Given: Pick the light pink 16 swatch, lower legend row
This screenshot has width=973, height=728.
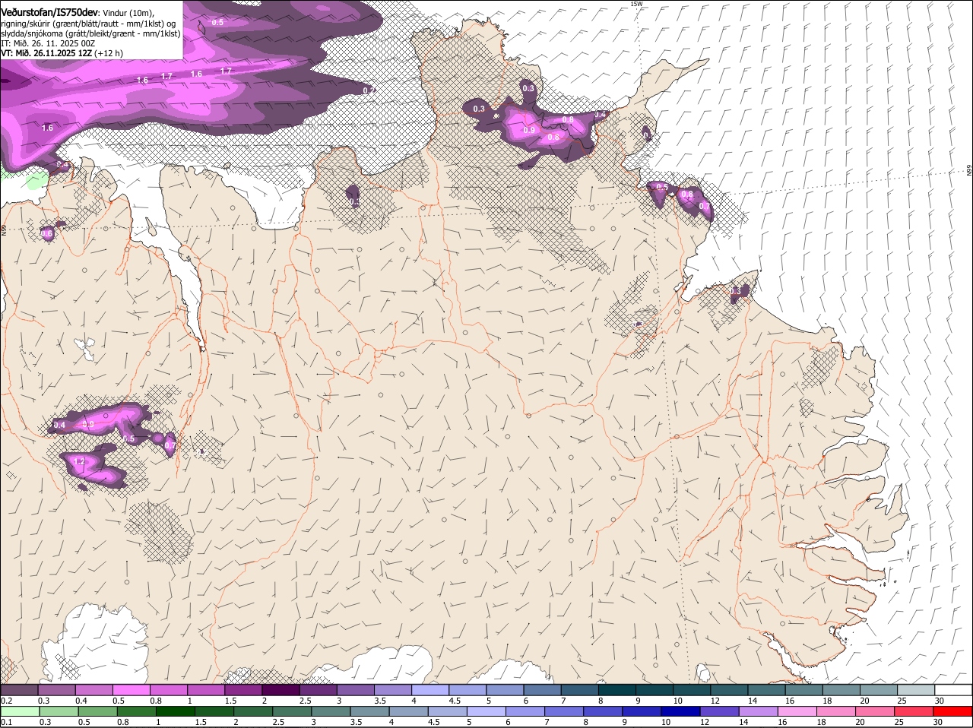Looking at the screenshot, I should click(x=797, y=711).
